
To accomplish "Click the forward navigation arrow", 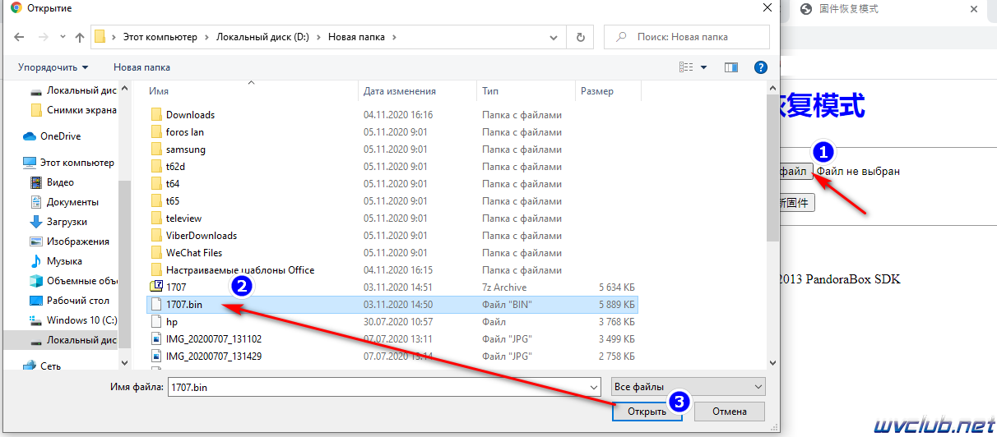I will coord(43,37).
